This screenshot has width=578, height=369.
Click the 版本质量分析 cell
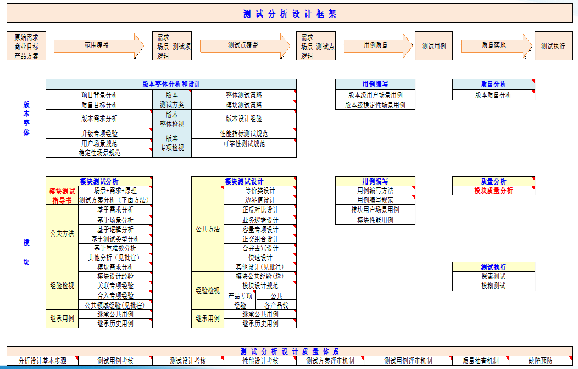coord(493,94)
